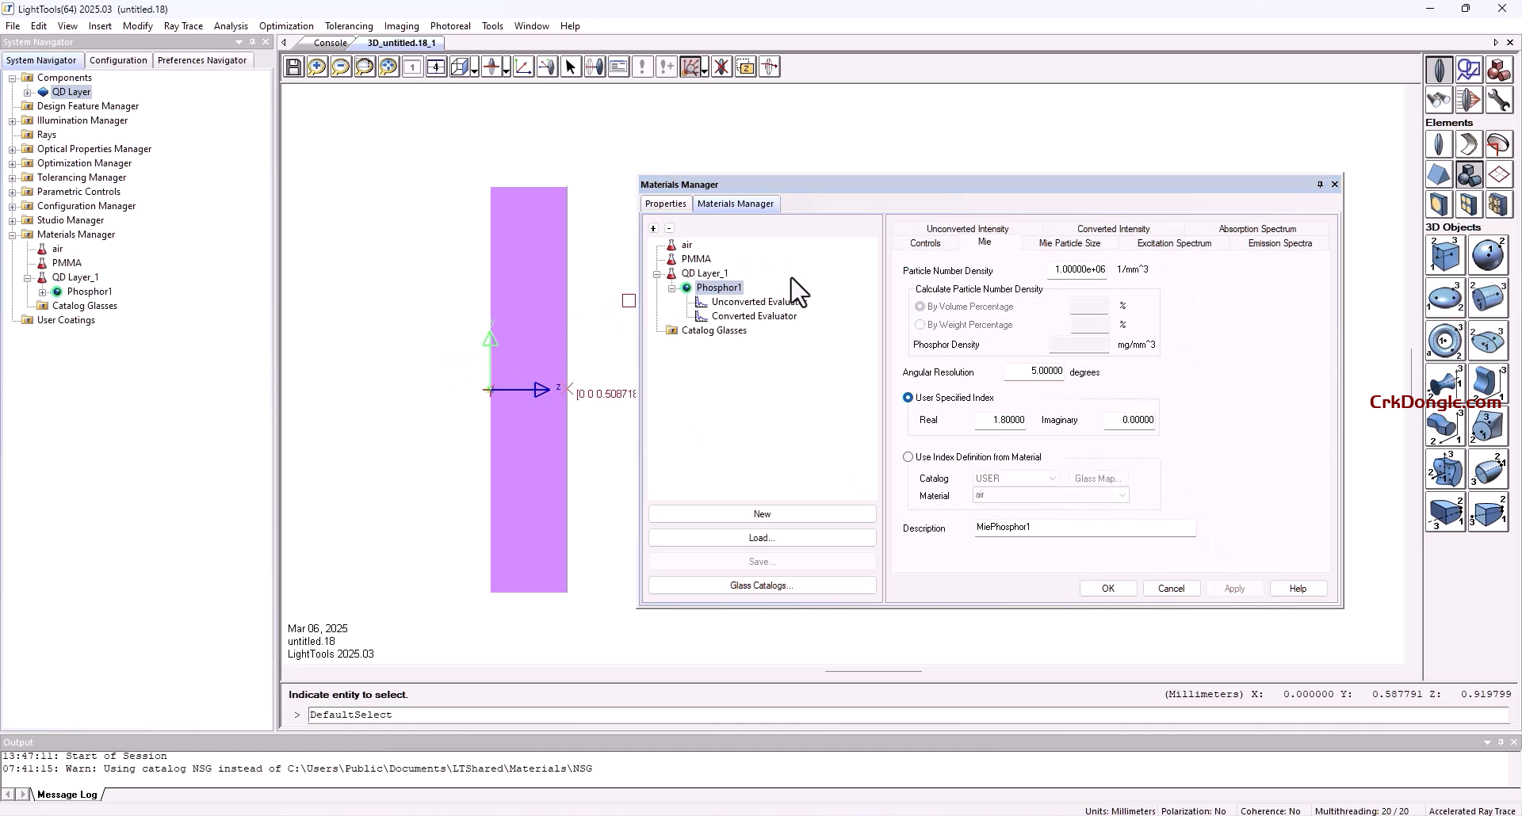Enable calculation By Volume Percentage
Screen dimensions: 1522x816
[920, 306]
